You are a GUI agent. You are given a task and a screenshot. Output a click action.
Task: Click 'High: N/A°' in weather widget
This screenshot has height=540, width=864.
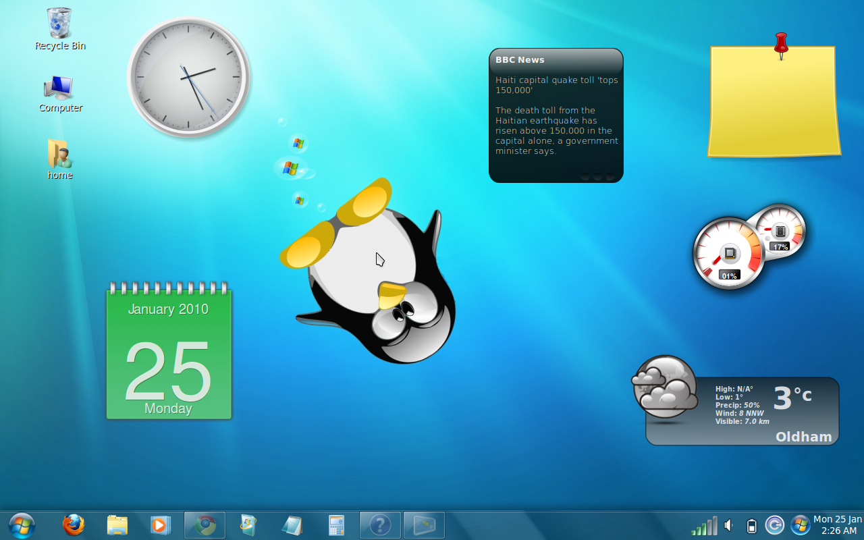pyautogui.click(x=734, y=389)
